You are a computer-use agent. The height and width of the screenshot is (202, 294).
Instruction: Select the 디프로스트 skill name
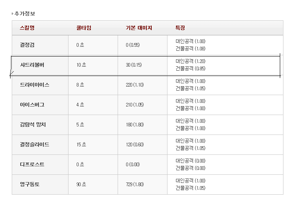click(x=32, y=165)
